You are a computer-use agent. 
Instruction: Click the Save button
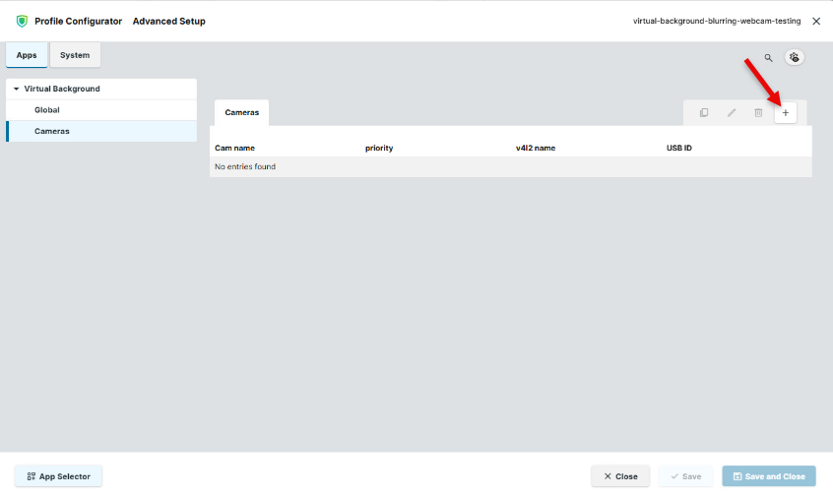point(685,476)
